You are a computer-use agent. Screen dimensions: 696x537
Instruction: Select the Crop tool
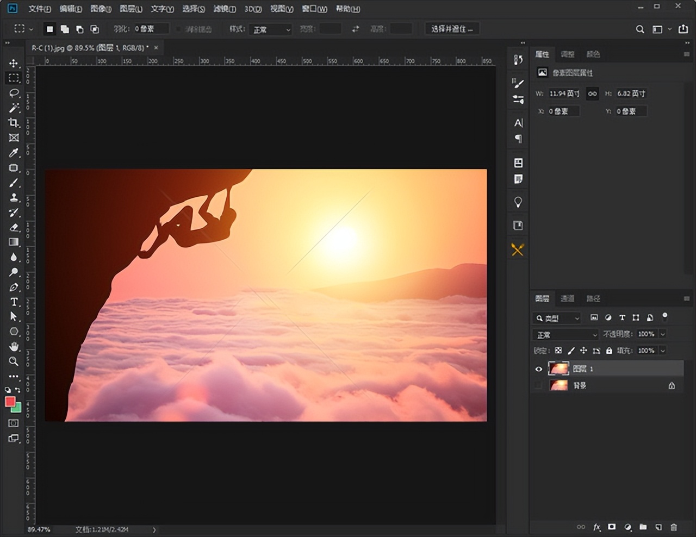(14, 123)
